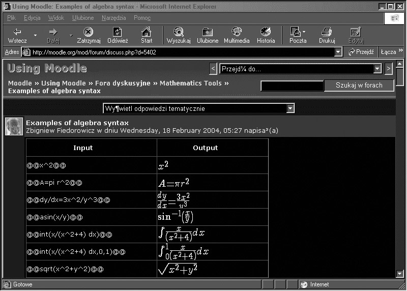Open the Widok menu

(x=56, y=18)
